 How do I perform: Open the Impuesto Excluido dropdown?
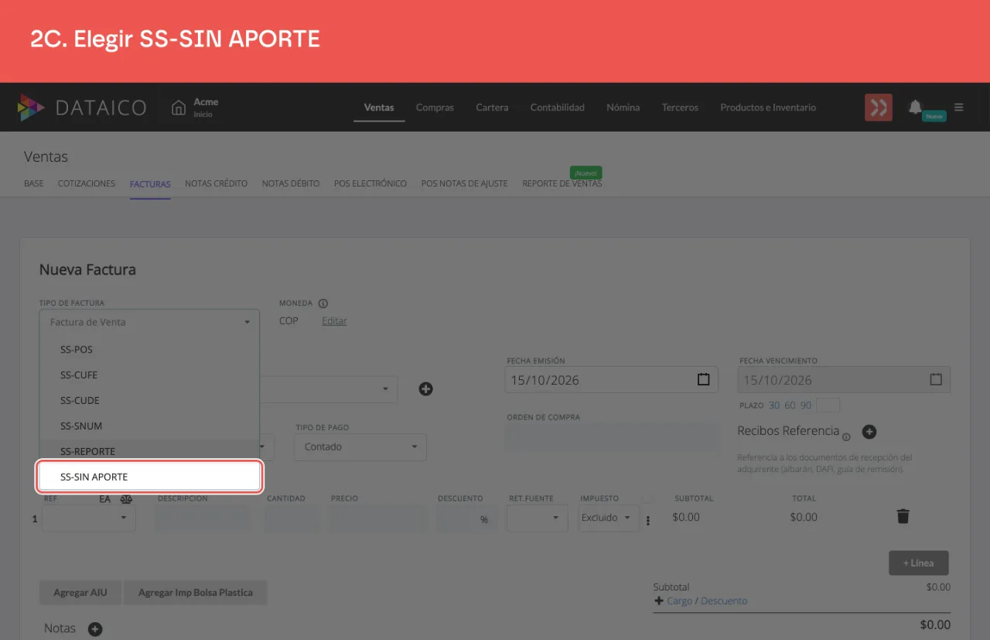click(609, 518)
